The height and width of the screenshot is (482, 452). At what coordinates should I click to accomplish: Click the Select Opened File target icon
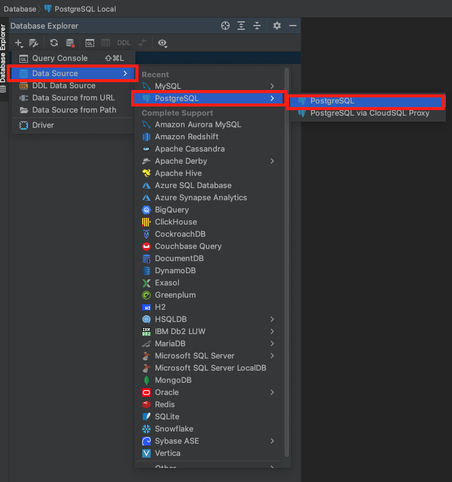(225, 26)
